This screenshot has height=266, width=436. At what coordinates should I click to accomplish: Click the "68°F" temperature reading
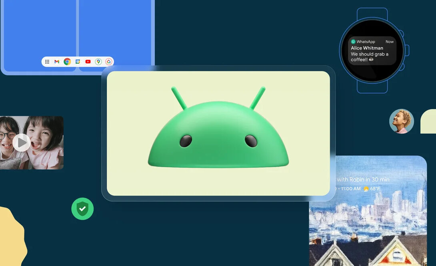pyautogui.click(x=375, y=189)
